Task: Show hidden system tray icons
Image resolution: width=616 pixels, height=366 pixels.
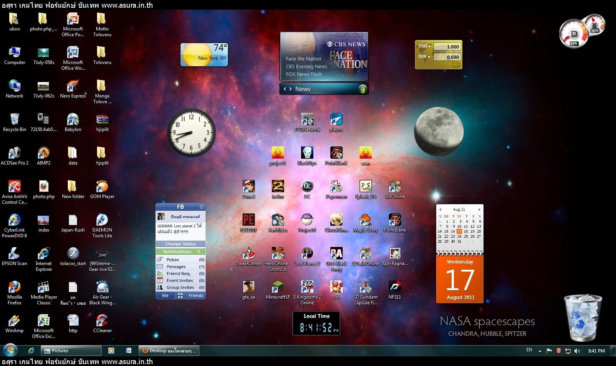Action: click(x=540, y=351)
